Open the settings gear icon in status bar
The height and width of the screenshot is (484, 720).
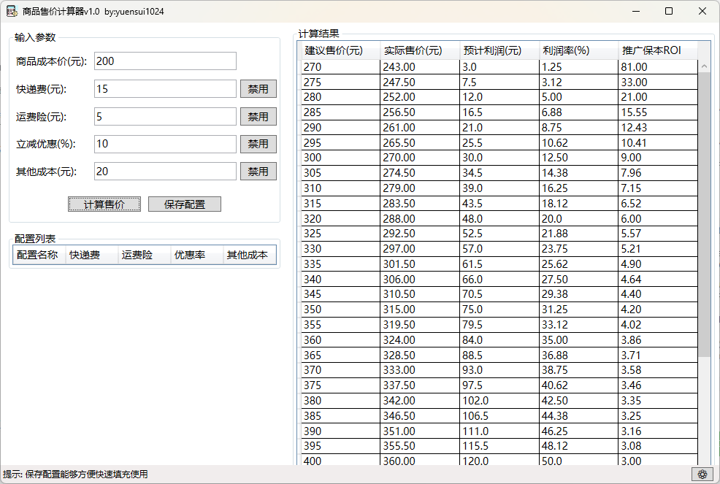coord(702,474)
